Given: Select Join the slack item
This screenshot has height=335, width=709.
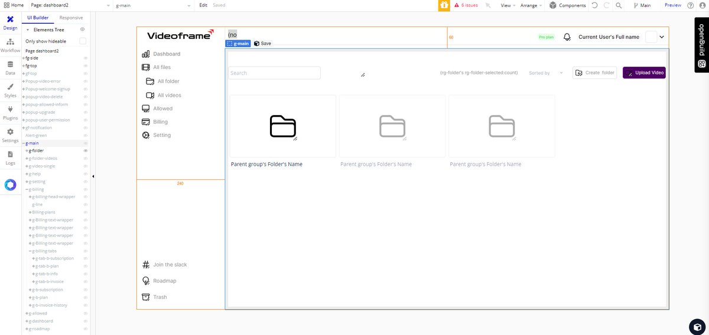Looking at the screenshot, I should tap(165, 265).
